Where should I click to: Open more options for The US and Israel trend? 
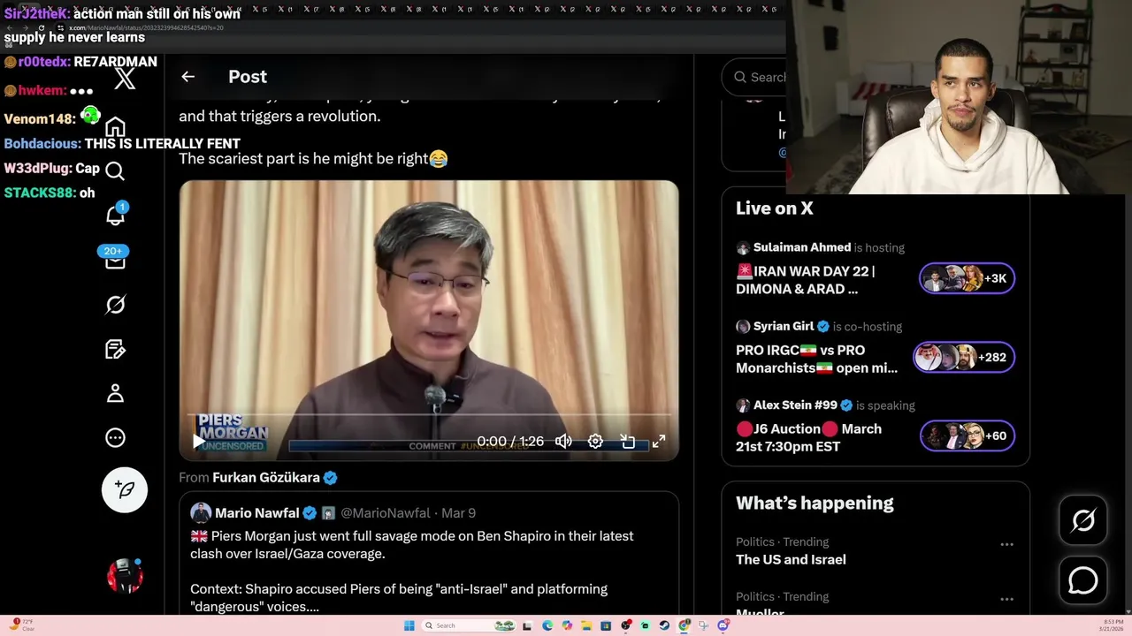[1006, 544]
